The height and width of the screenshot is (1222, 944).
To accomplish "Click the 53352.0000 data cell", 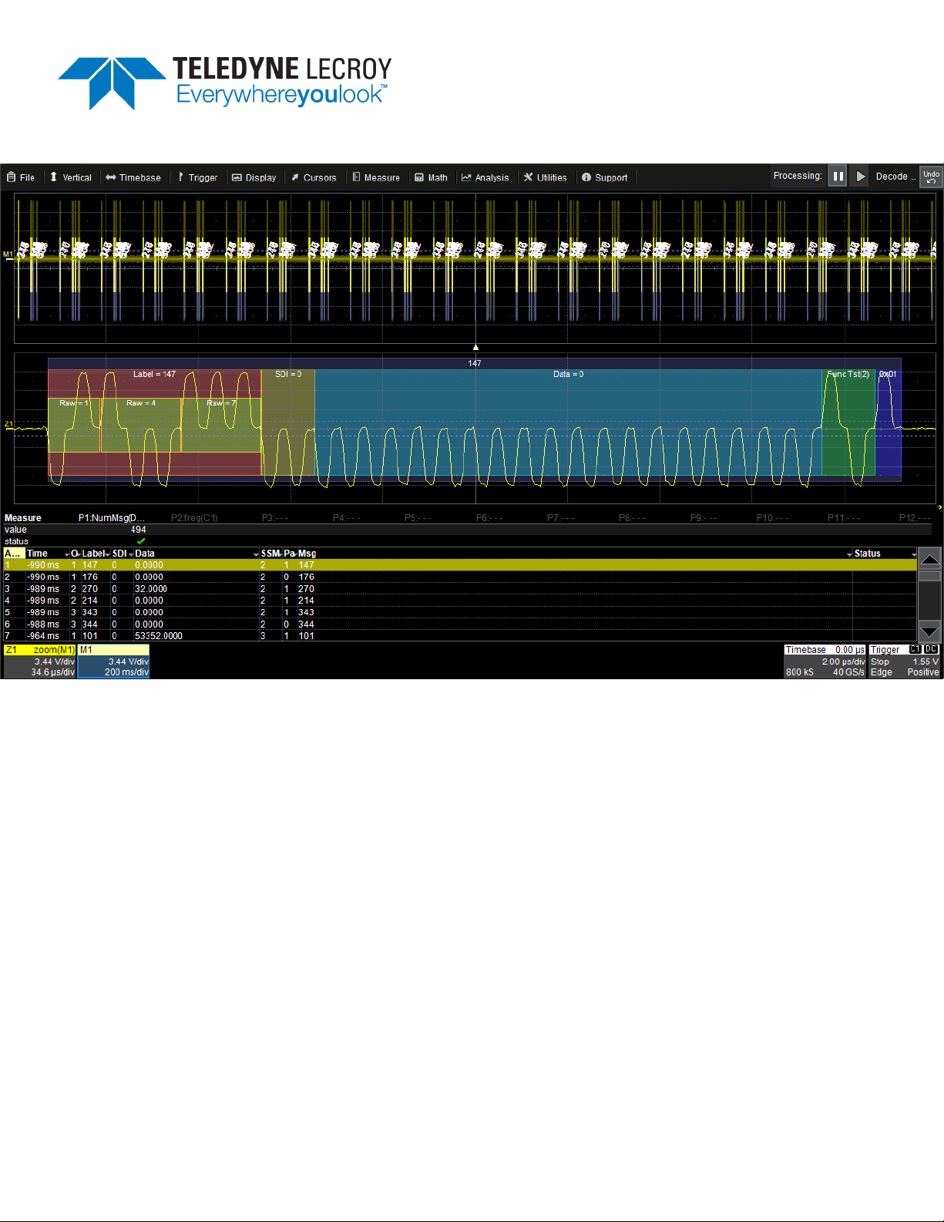I will [159, 636].
